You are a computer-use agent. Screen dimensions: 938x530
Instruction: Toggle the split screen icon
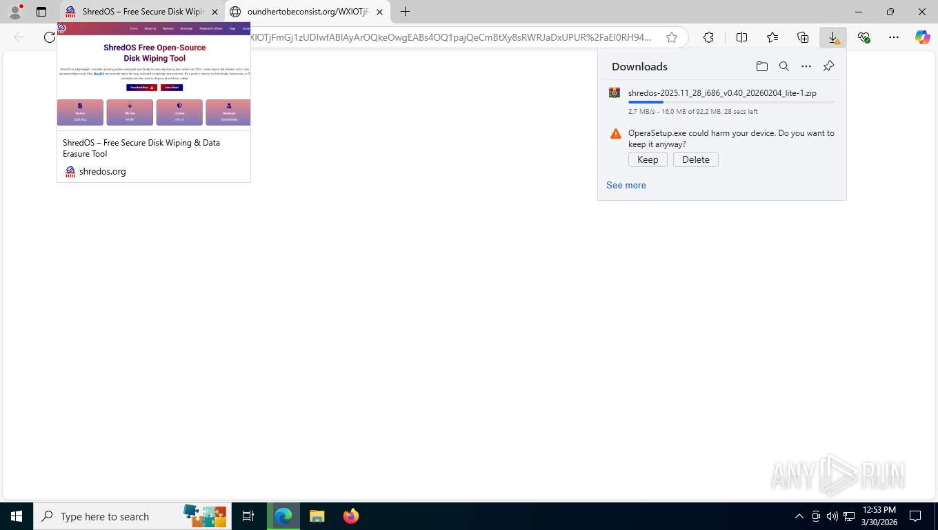pos(742,37)
